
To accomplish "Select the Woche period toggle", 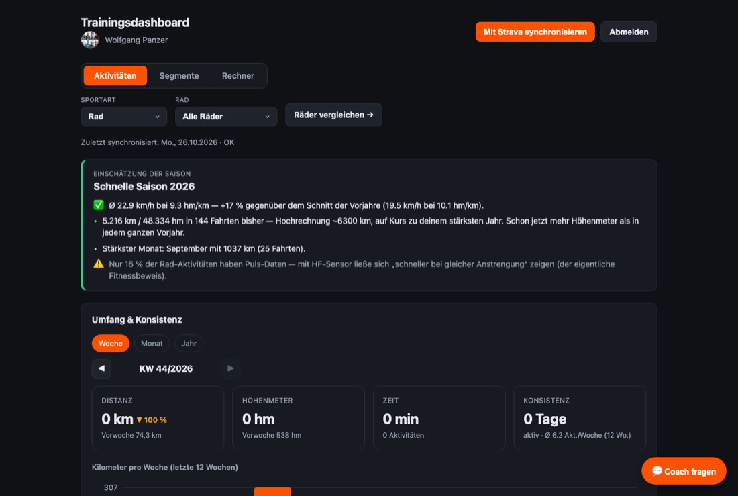I will pyautogui.click(x=111, y=344).
